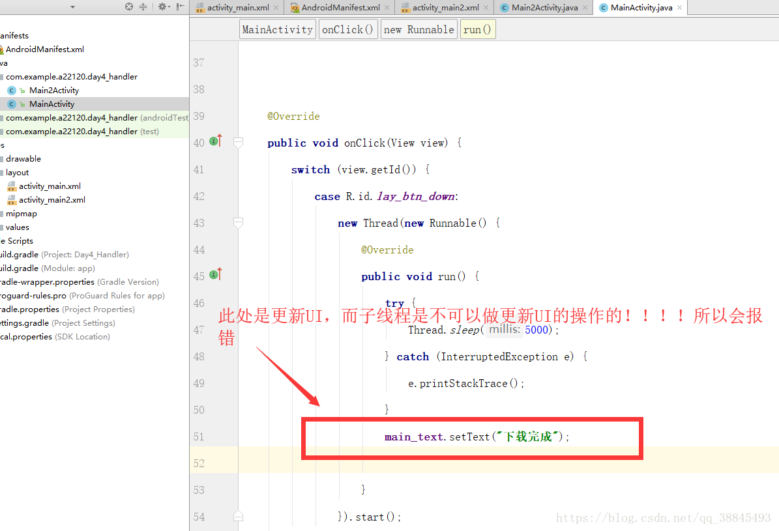Click Thread.sleep call on line 47
The image size is (779, 531).
484,330
